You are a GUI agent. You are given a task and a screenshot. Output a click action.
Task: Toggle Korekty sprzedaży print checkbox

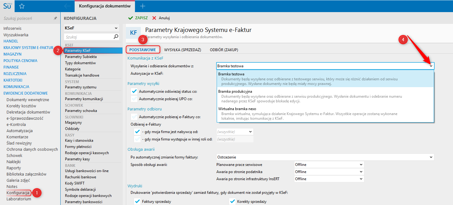pos(233,202)
